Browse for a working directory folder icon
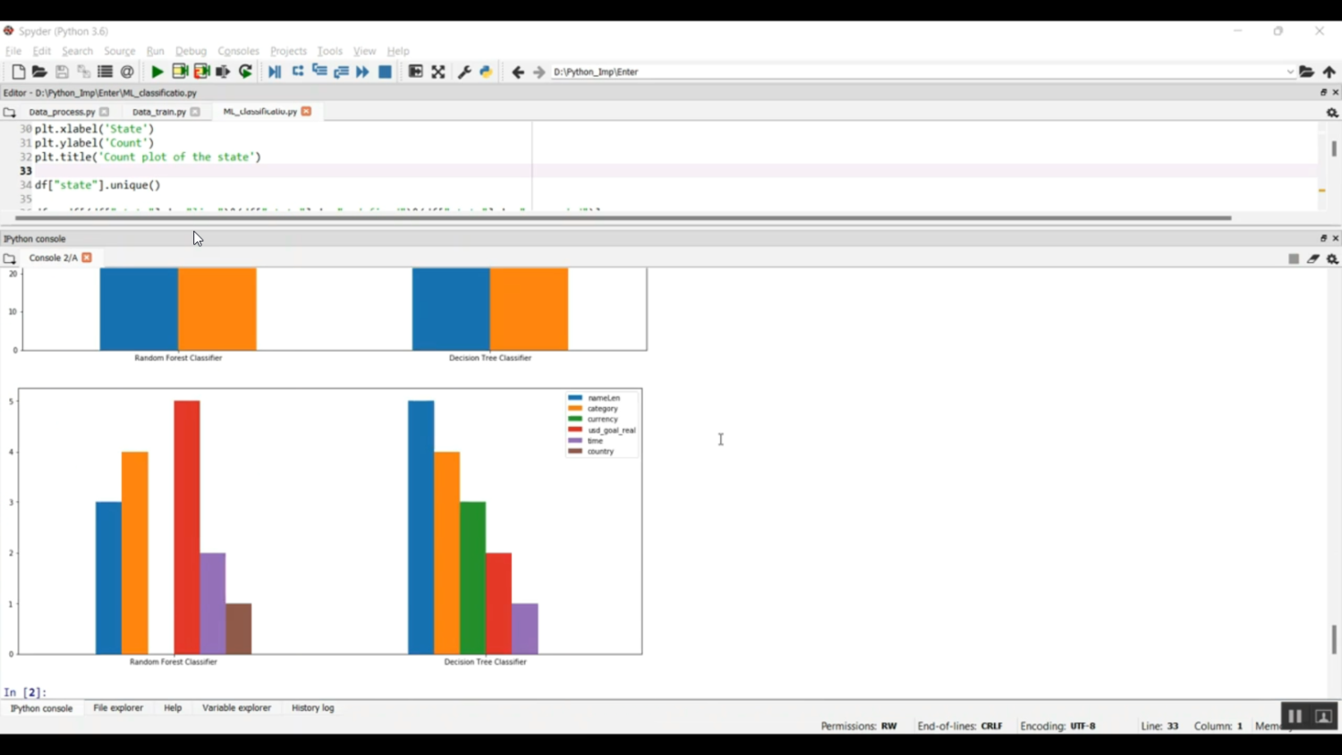This screenshot has height=755, width=1342. coord(1307,72)
